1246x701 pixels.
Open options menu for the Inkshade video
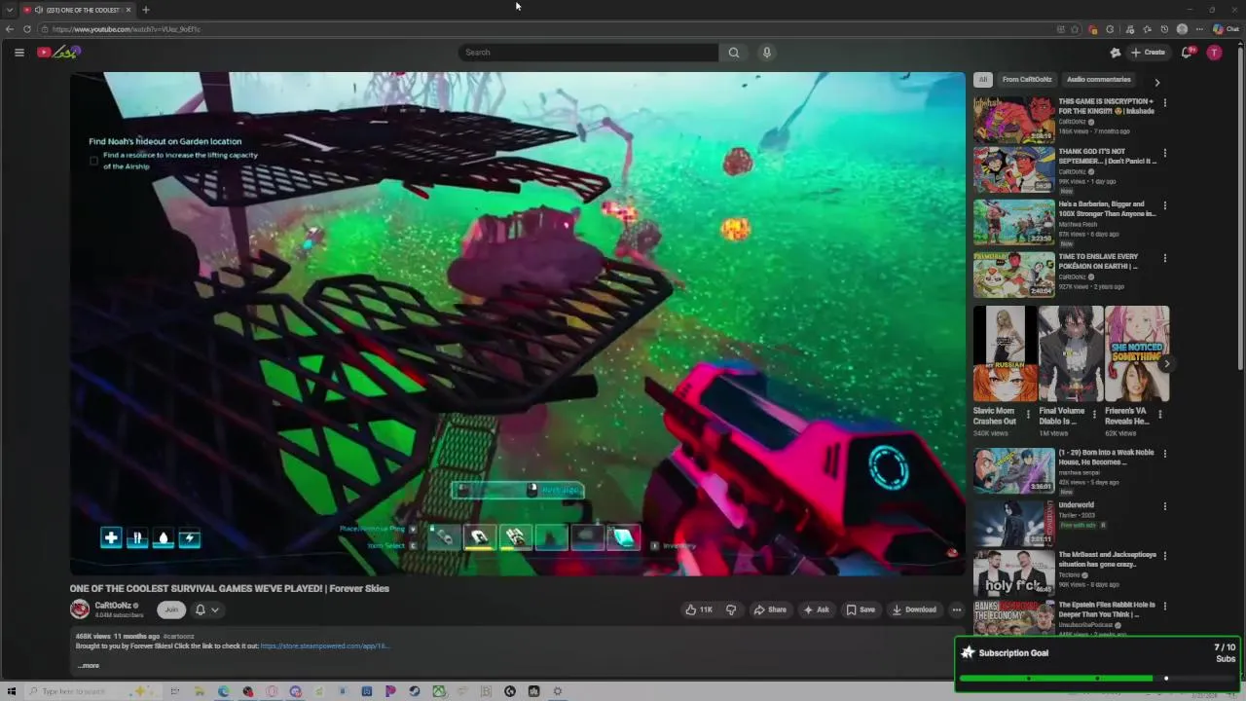coord(1165,103)
